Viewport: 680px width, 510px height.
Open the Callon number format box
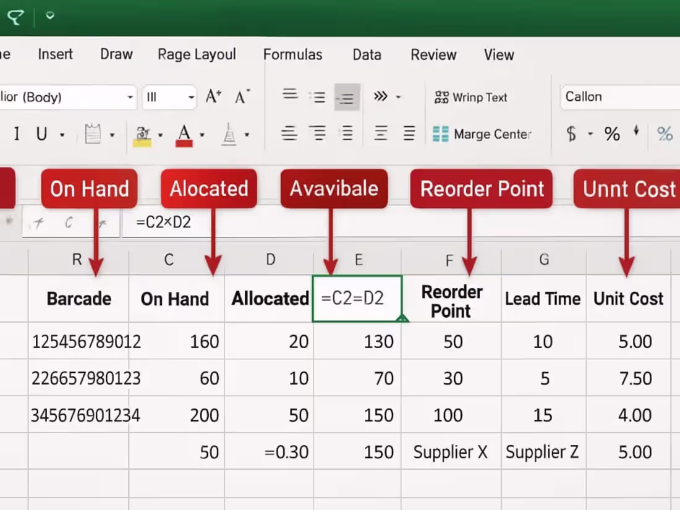click(x=620, y=96)
